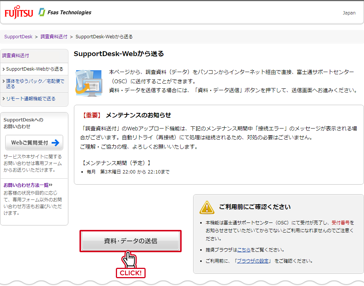The width and height of the screenshot is (364, 286).
Task: Click the 【重要】 メンテナンスのお知らせ heading
Action: pos(127,115)
